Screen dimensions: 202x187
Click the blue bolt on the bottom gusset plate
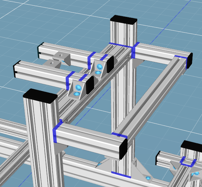[x=149, y=178]
